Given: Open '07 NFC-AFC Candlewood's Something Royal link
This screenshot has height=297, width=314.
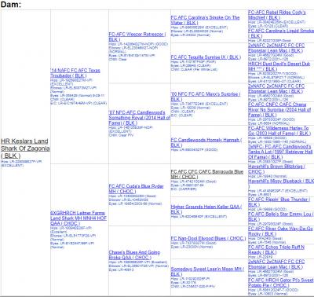Looking at the screenshot, I should (x=139, y=118).
